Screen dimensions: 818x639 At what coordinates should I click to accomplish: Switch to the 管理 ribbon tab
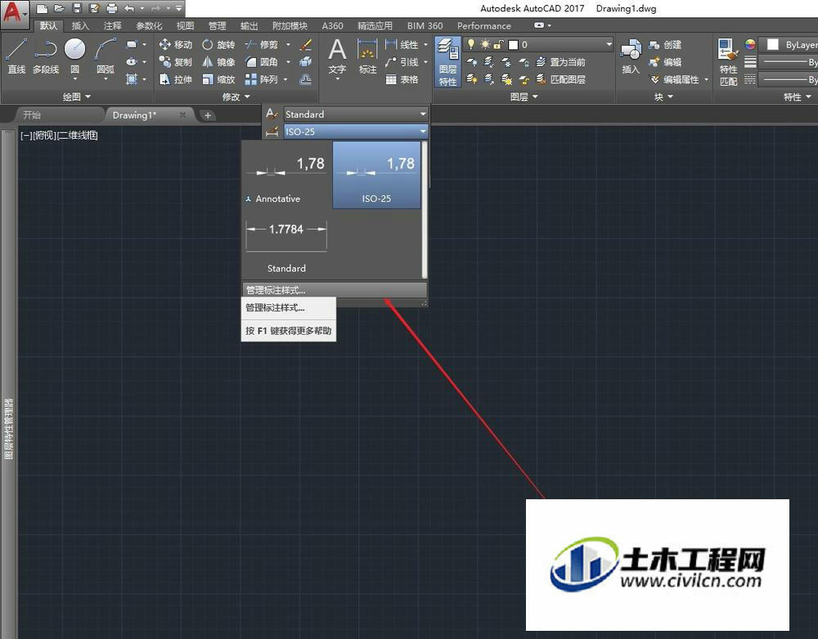[217, 25]
